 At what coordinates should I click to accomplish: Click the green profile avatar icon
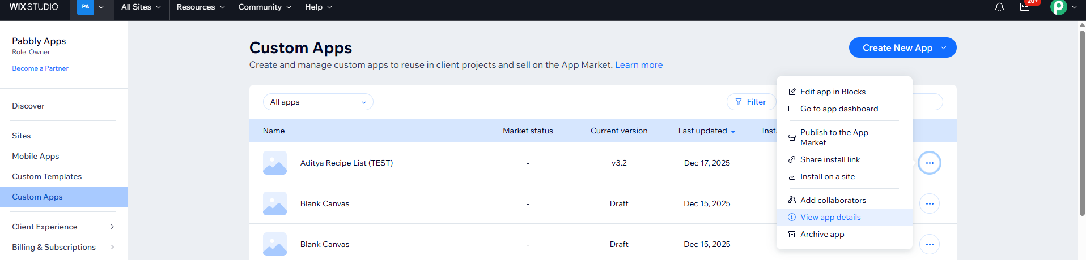(x=1058, y=7)
